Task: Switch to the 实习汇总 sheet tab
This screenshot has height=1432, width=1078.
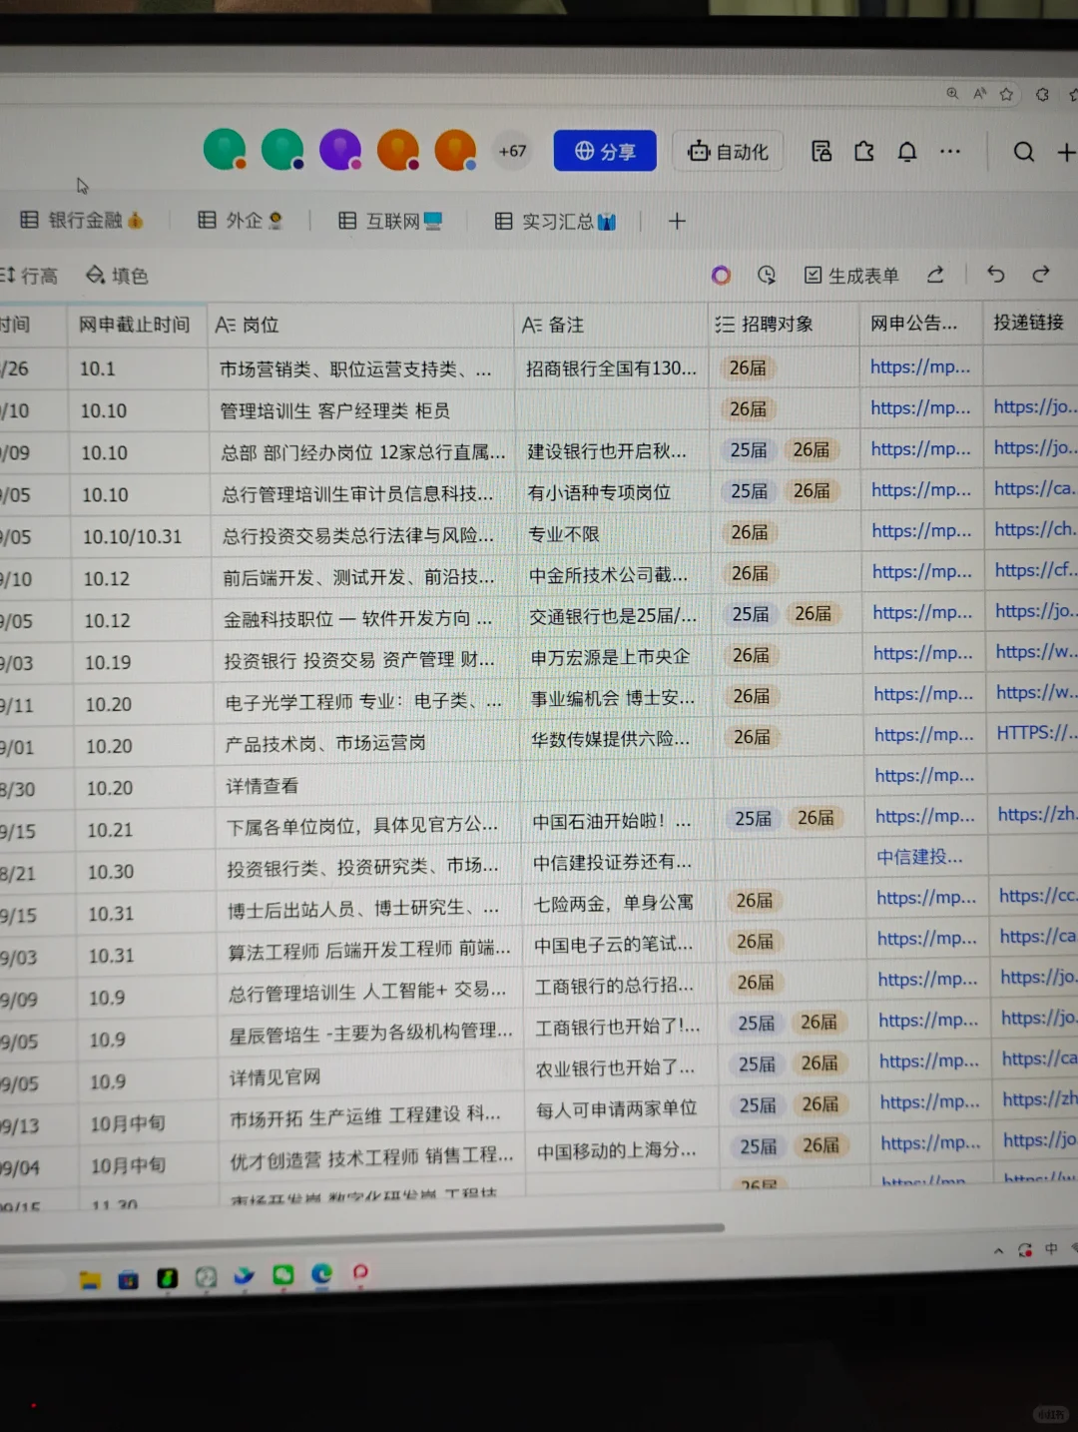Action: [555, 221]
